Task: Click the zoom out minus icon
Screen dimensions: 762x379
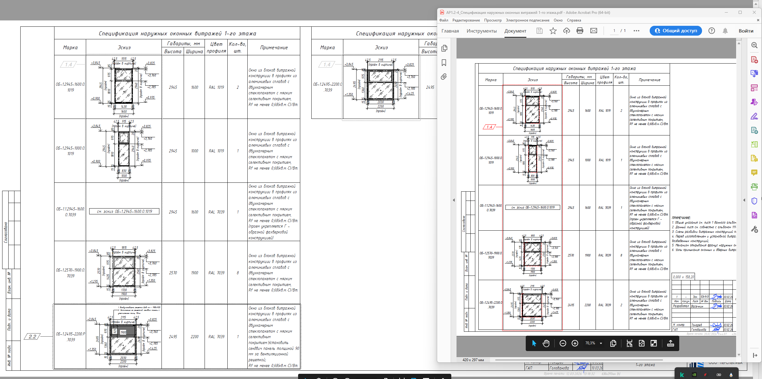Action: (563, 343)
